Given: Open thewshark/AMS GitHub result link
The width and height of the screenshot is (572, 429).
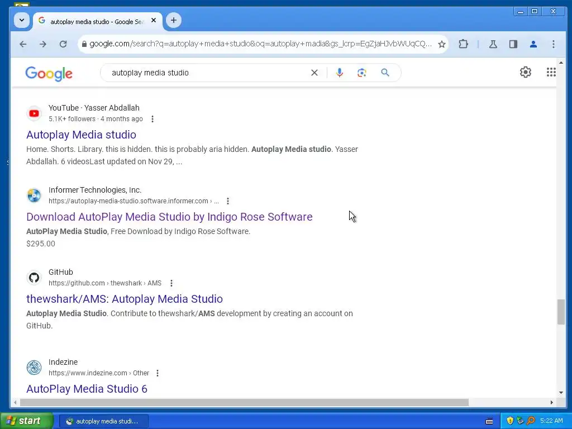Looking at the screenshot, I should pyautogui.click(x=125, y=299).
